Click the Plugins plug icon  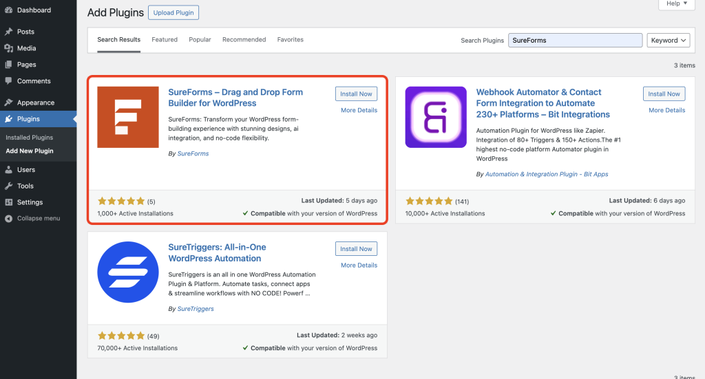(x=8, y=119)
